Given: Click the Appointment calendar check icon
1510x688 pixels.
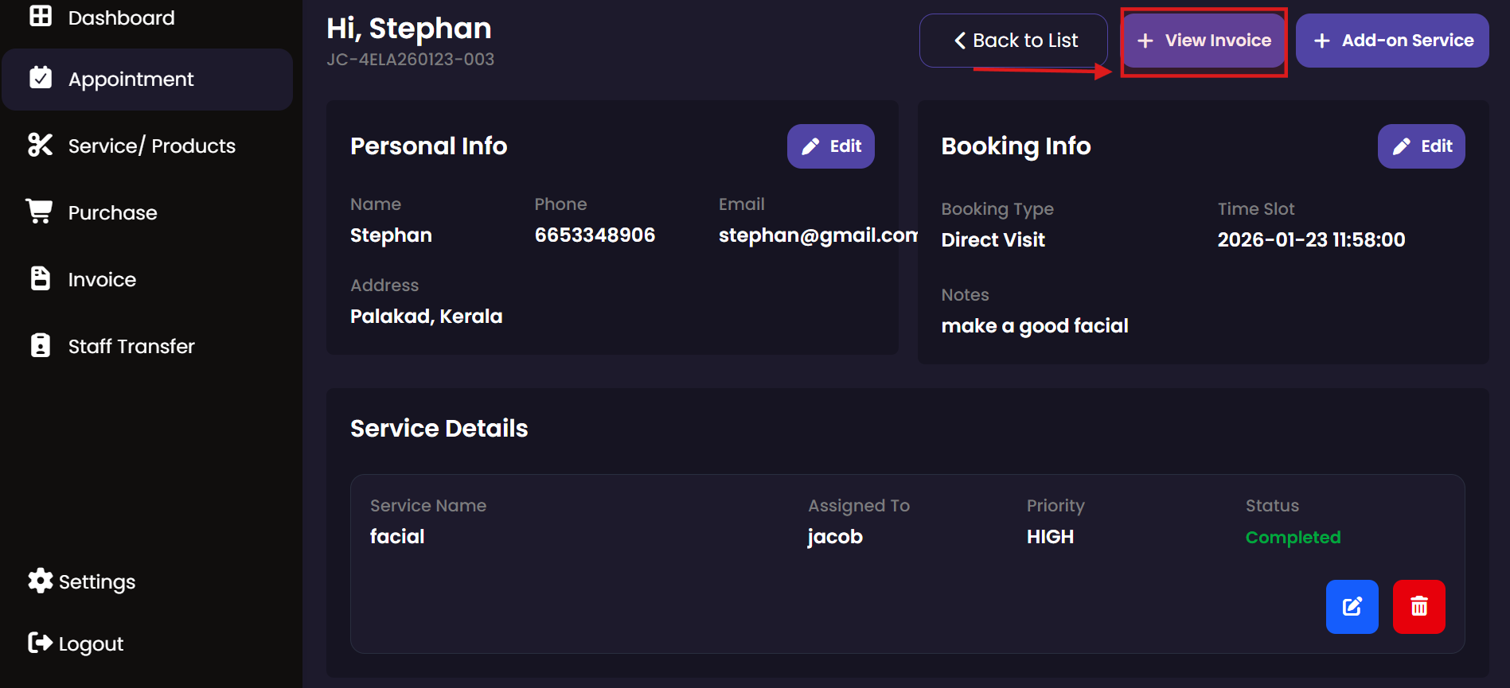Looking at the screenshot, I should 41,78.
